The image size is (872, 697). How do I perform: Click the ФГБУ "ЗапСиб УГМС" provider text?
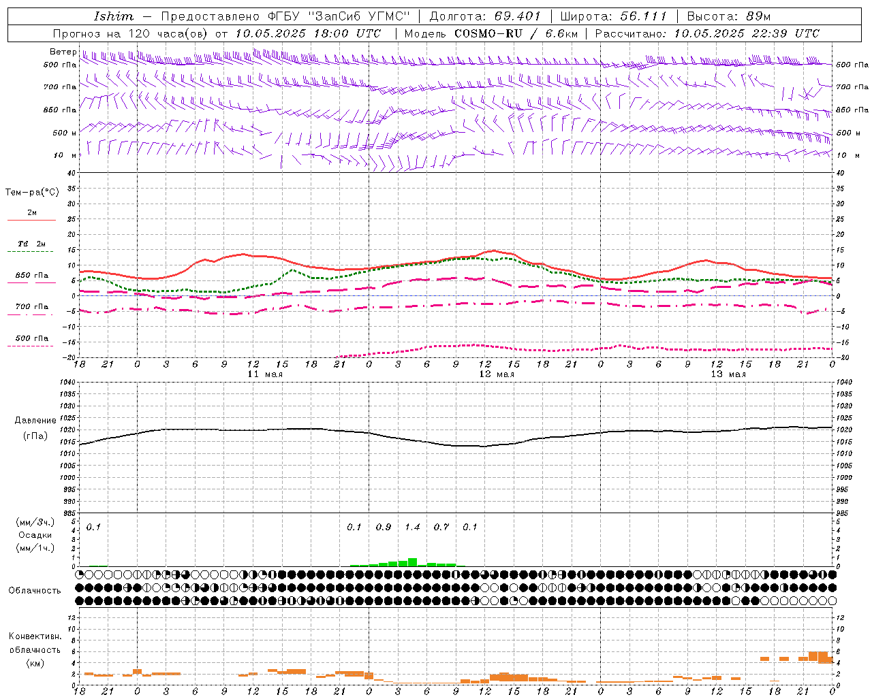pyautogui.click(x=338, y=16)
